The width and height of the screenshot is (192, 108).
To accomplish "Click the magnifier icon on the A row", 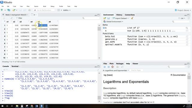I will (187, 28).
